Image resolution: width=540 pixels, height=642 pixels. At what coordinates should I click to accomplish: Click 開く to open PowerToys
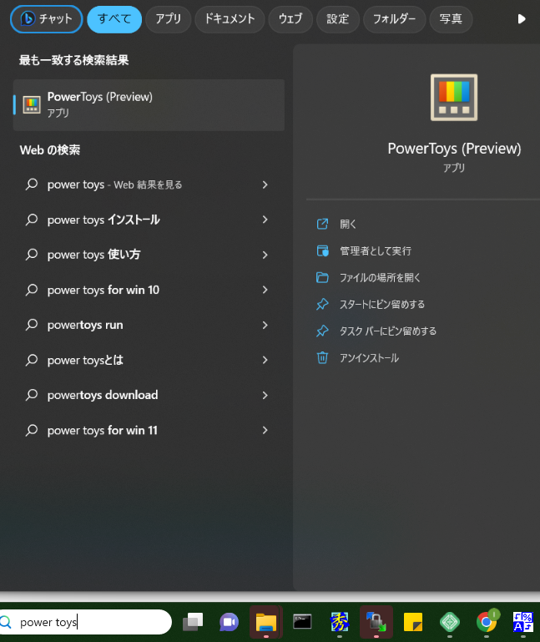click(x=347, y=224)
